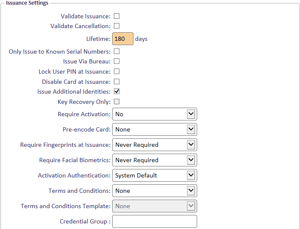Click the arrow on Require Activation combo box

(191, 114)
